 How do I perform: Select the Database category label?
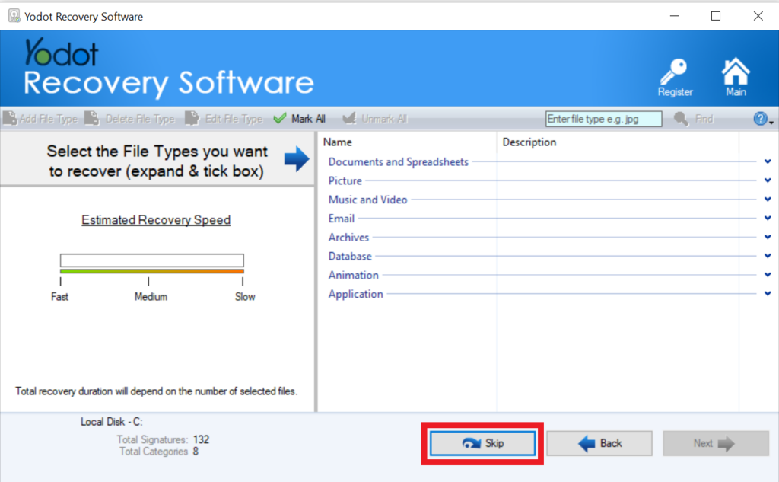coord(350,257)
